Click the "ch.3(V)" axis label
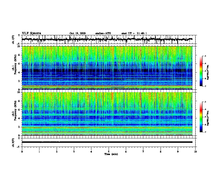The width and height of the screenshot is (220, 170). (13, 142)
